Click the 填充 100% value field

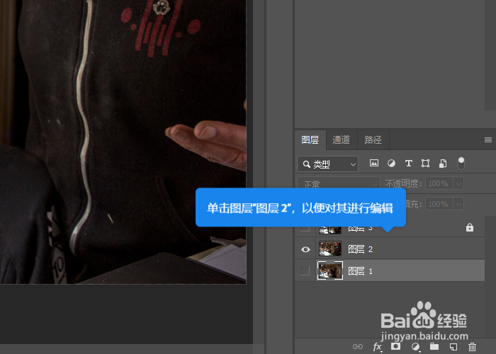(x=439, y=204)
